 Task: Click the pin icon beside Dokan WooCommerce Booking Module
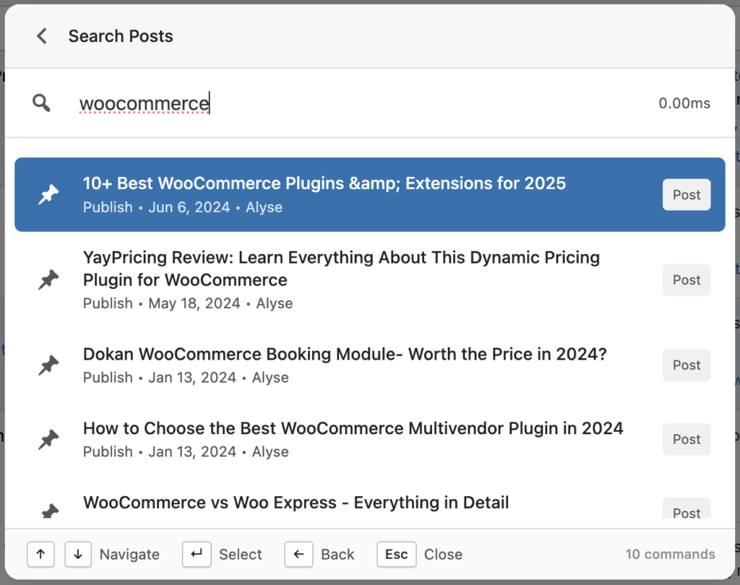(x=48, y=364)
